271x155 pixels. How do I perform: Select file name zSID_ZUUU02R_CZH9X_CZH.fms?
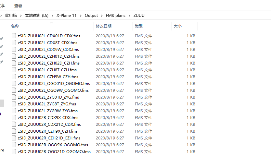tap(48, 131)
